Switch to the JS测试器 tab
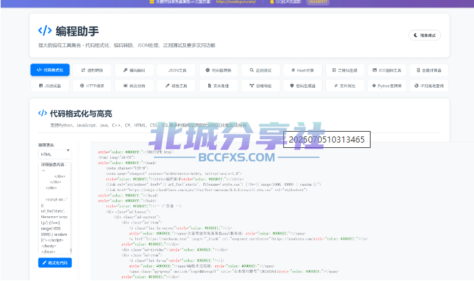Screen dimensions: 474x281 [50, 86]
